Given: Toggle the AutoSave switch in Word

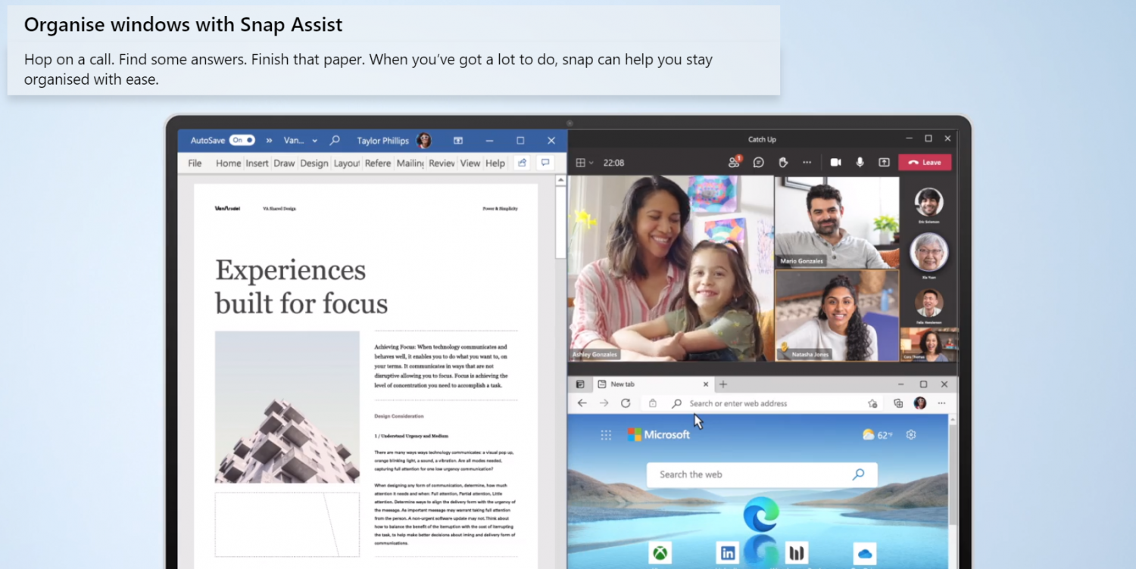Looking at the screenshot, I should click(242, 140).
